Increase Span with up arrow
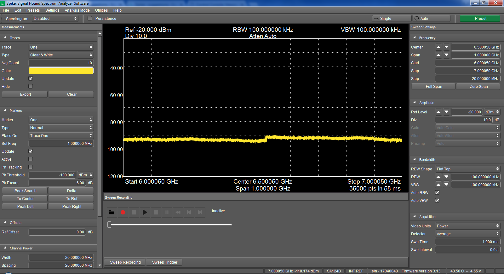Screen dimensions: 504x274 pyautogui.click(x=438, y=55)
